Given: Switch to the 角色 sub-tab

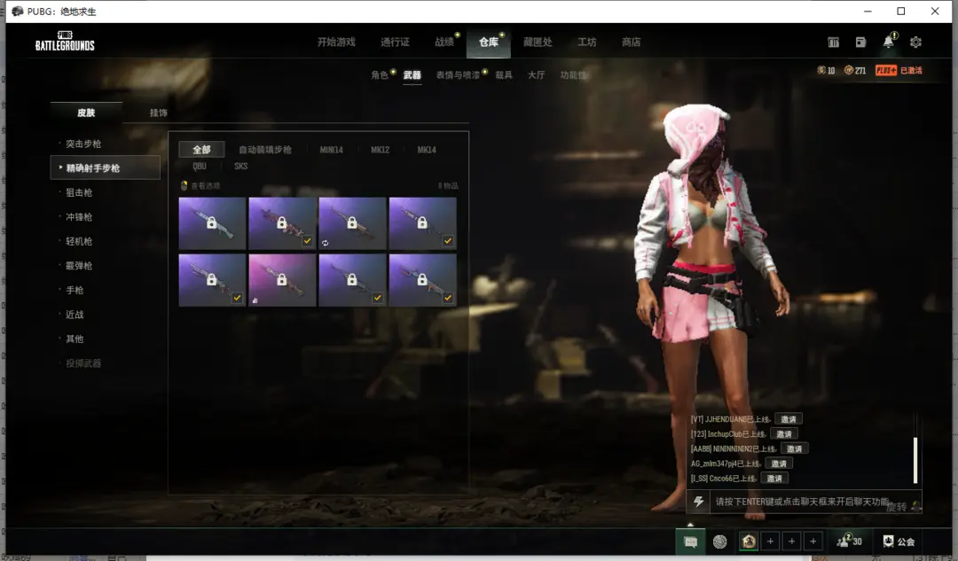Looking at the screenshot, I should (x=380, y=75).
